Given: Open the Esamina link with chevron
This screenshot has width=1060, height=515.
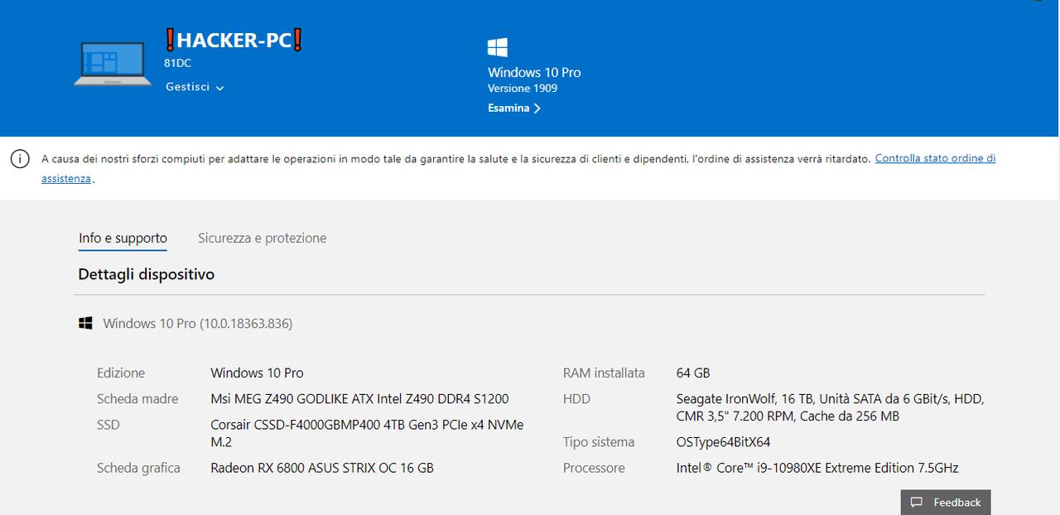Looking at the screenshot, I should (x=514, y=108).
